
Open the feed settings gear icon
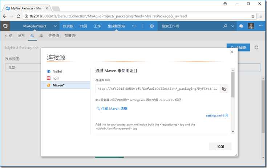tap(256, 47)
